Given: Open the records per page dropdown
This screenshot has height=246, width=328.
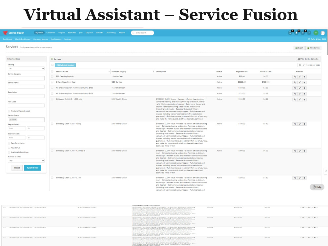Looking at the screenshot, I should (x=301, y=65).
